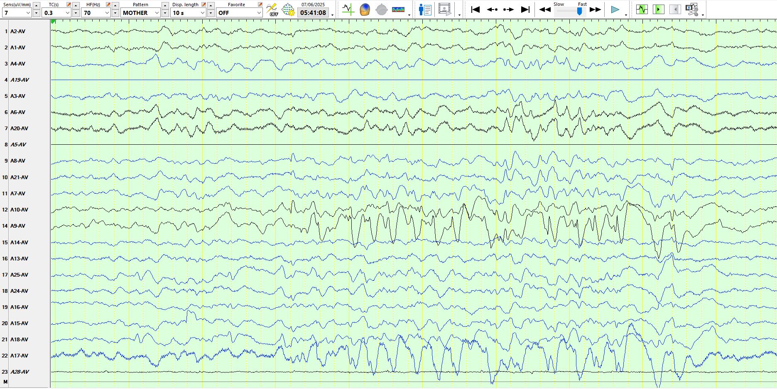777x389 pixels.
Task: Click the fast rewind button
Action: point(545,10)
